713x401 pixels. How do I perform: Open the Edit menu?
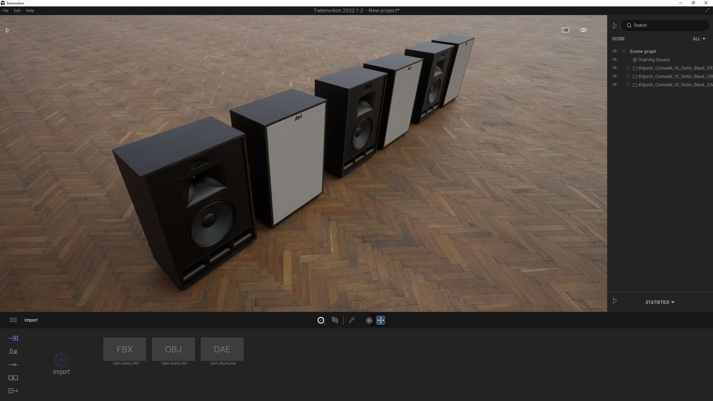[x=17, y=11]
